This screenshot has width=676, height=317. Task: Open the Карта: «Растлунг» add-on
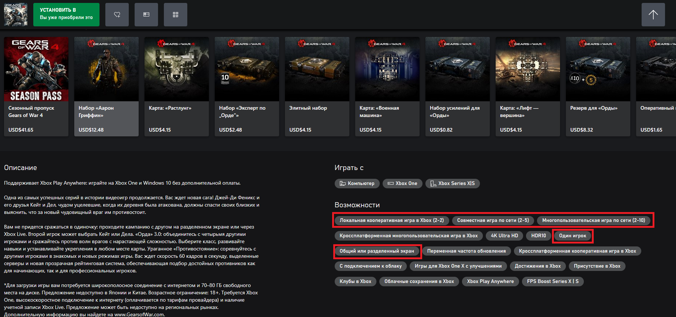pos(177,87)
